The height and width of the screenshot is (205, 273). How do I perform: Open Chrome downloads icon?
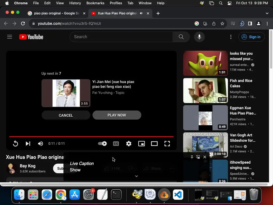[242, 23]
